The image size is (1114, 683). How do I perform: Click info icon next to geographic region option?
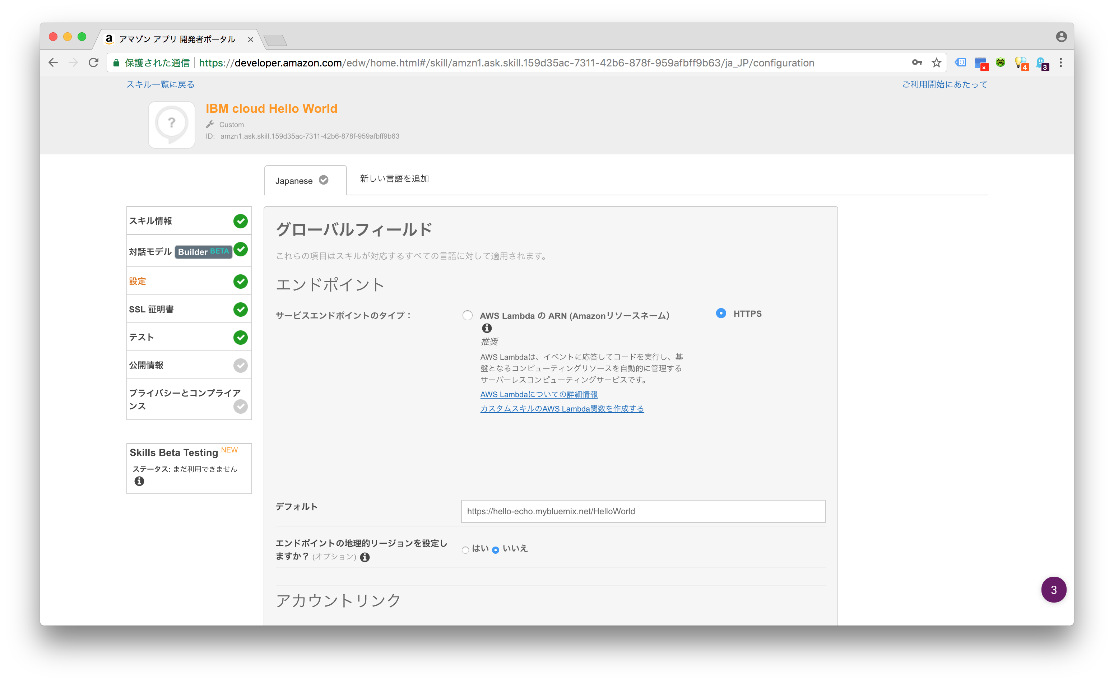(x=365, y=557)
